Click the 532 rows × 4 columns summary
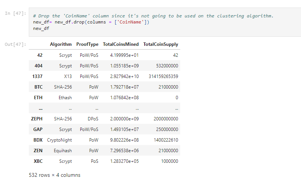This screenshot has width=301, height=184. pos(55,175)
